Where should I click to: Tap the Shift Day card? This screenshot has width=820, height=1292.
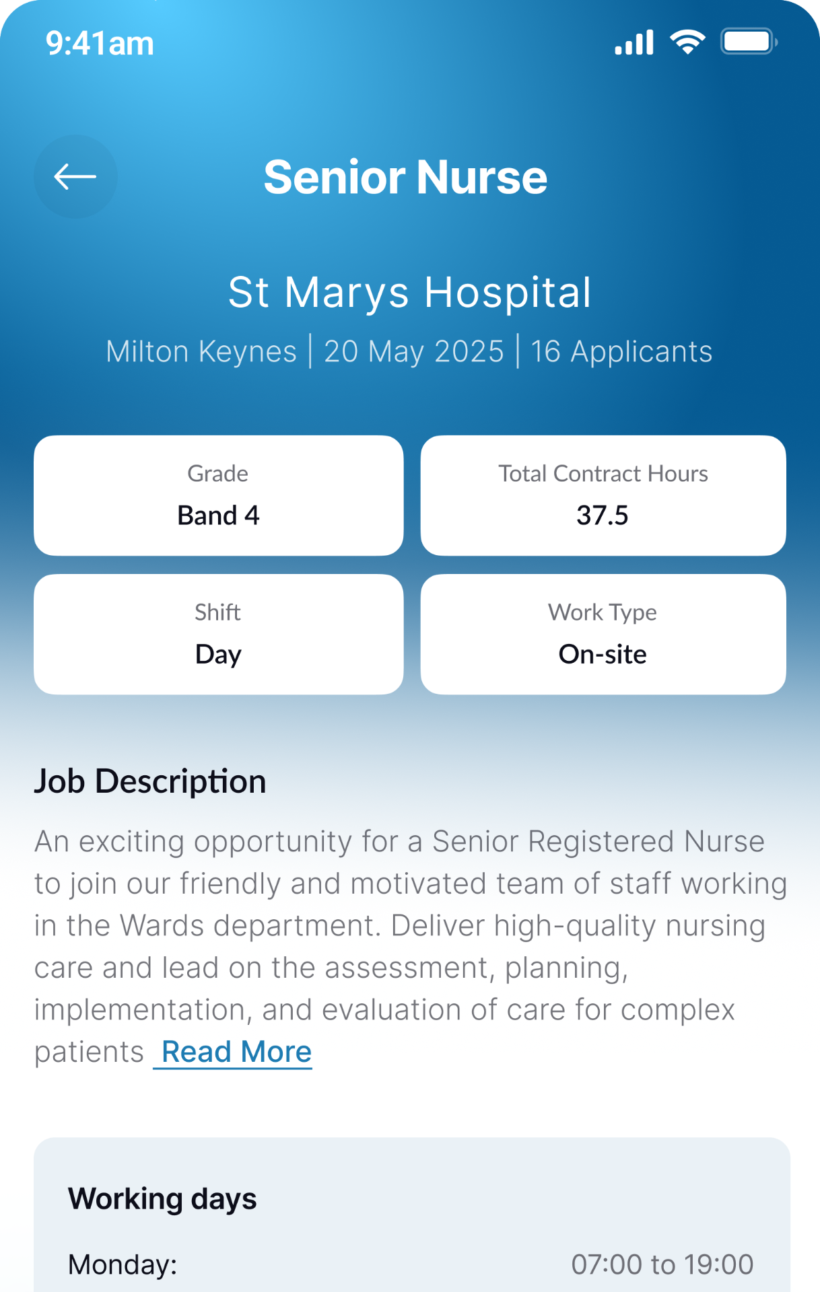219,634
